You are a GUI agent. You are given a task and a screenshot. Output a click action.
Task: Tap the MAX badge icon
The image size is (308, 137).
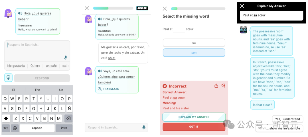(x=142, y=8)
